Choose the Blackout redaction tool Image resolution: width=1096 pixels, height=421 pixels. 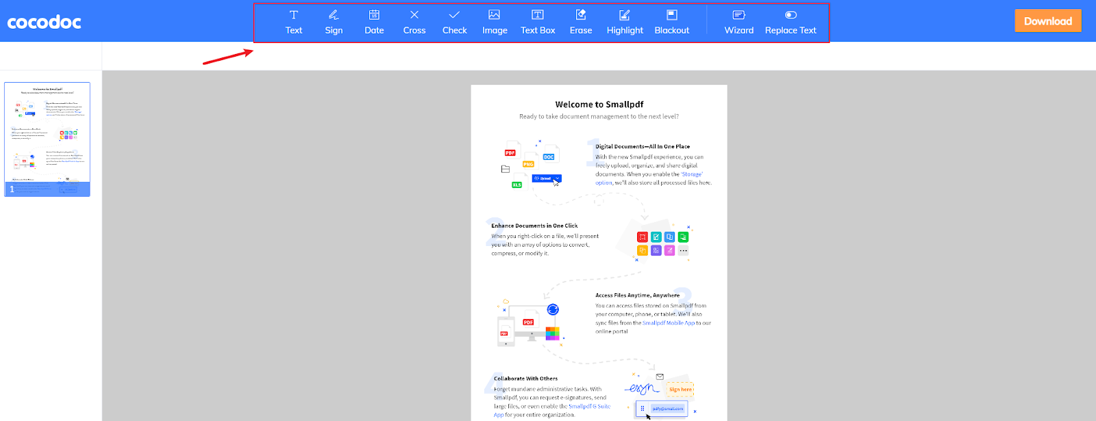(x=672, y=22)
